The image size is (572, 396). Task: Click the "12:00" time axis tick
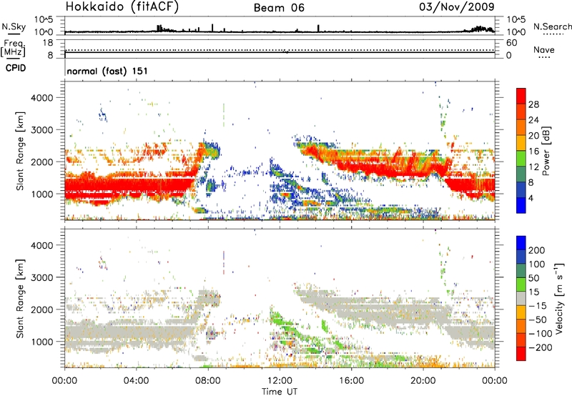pyautogui.click(x=280, y=381)
